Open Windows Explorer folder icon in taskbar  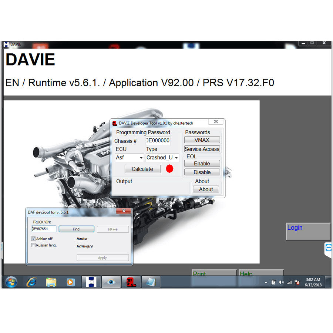[x=51, y=282]
